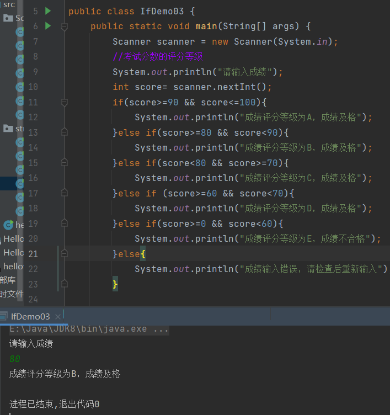390x415 pixels.
Task: Click string 成绩评分等级为C in line 16
Action: point(279,178)
